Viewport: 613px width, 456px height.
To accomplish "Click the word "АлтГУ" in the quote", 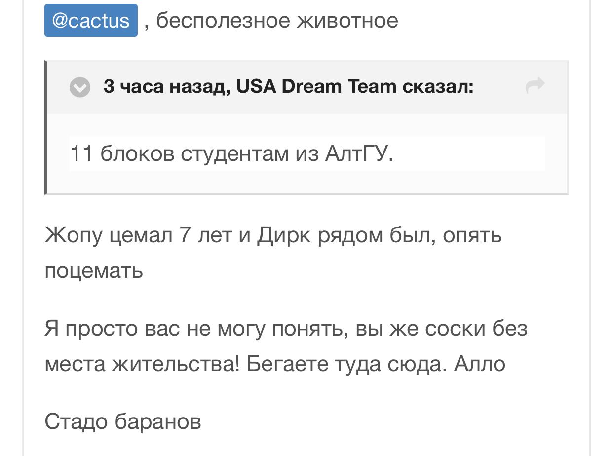I will click(357, 154).
